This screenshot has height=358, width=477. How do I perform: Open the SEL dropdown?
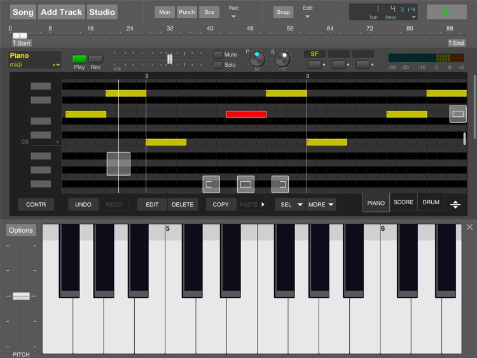(291, 204)
